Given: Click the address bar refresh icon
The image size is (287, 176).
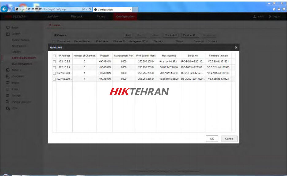Looking at the screenshot, I should (x=90, y=9).
